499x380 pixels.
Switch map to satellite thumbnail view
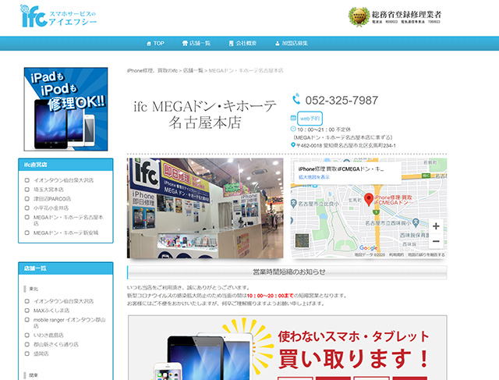pos(302,240)
